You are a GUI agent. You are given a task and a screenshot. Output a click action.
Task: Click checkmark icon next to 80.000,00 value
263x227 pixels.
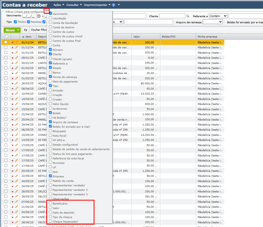[x=156, y=84]
